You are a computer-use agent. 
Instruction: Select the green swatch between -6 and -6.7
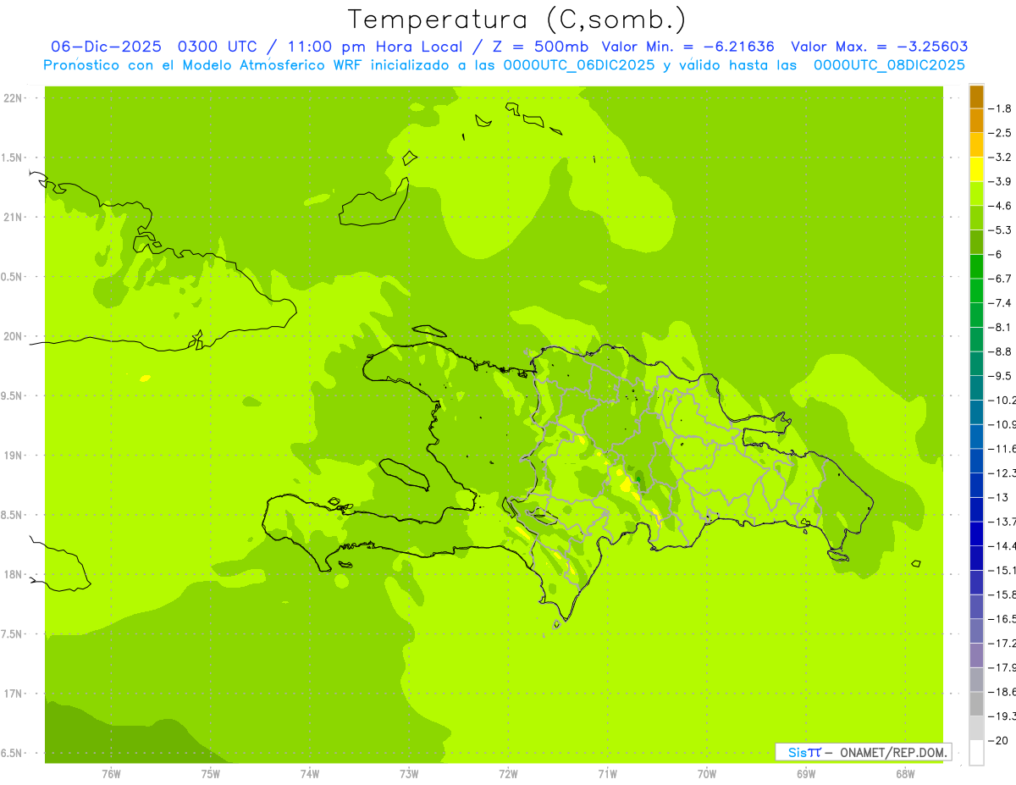[976, 266]
